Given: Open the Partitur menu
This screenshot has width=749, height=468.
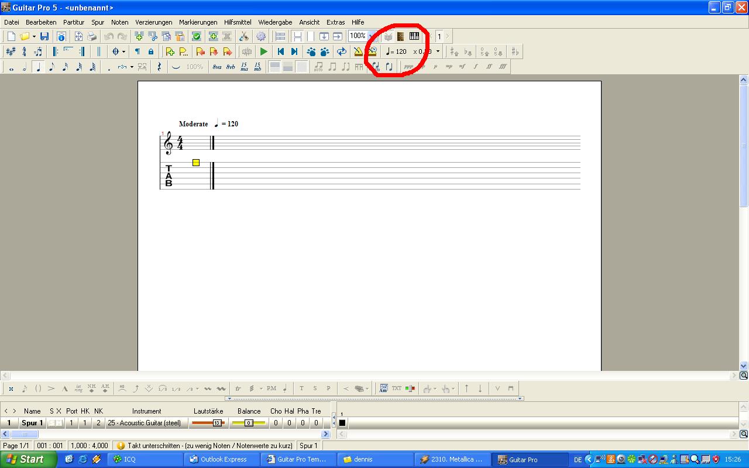Looking at the screenshot, I should pos(74,22).
